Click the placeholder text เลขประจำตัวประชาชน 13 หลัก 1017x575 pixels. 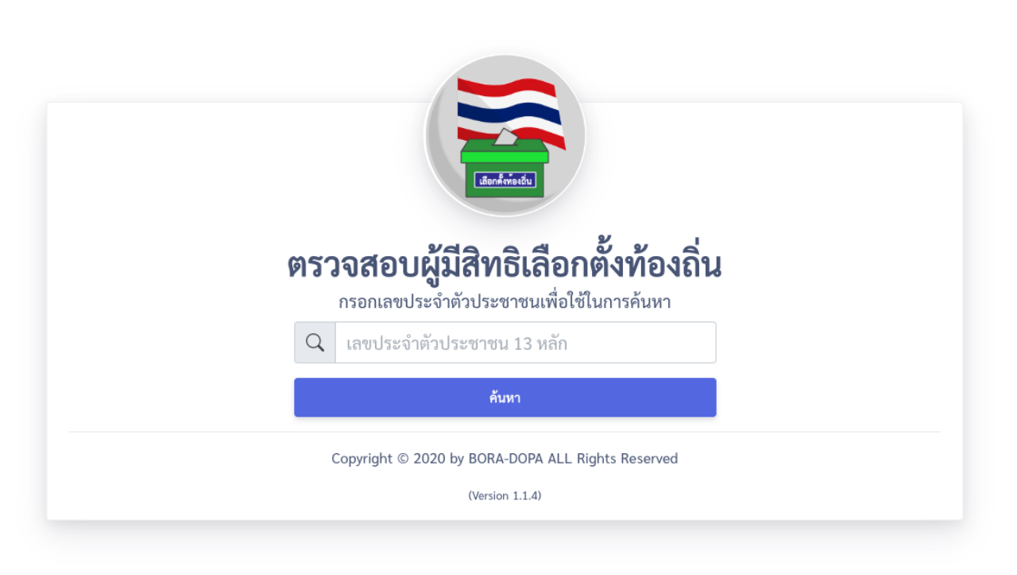(x=457, y=344)
